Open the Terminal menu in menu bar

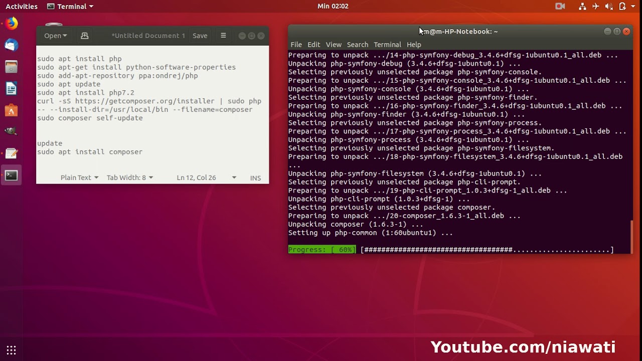387,45
